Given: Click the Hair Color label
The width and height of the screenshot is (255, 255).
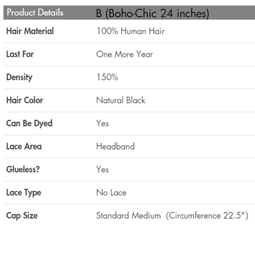Looking at the screenshot, I should pyautogui.click(x=25, y=100).
